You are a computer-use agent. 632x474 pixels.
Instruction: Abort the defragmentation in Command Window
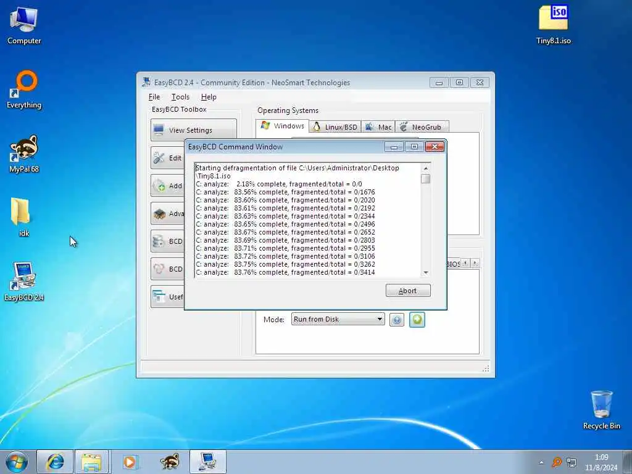(x=408, y=291)
